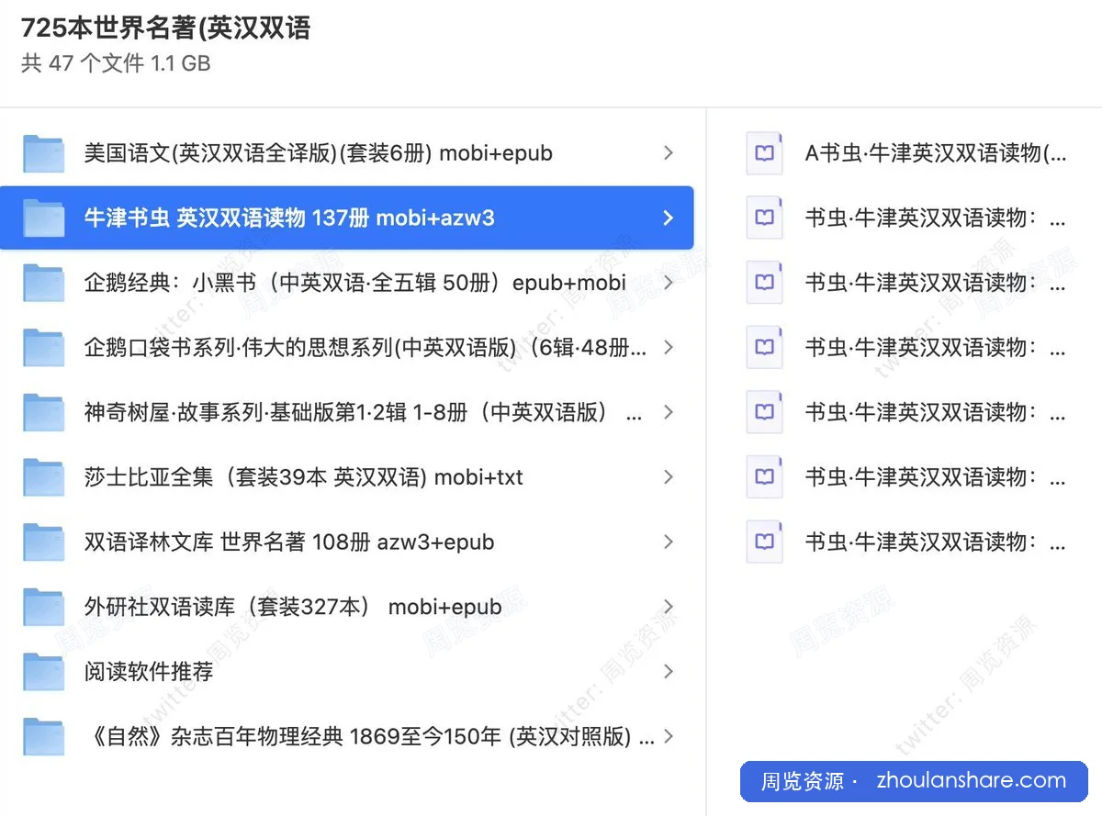Open 企鹅口袋书系列·伟大的思想系列(中英双语版) folder name
The height and width of the screenshot is (816, 1102).
[x=365, y=348]
